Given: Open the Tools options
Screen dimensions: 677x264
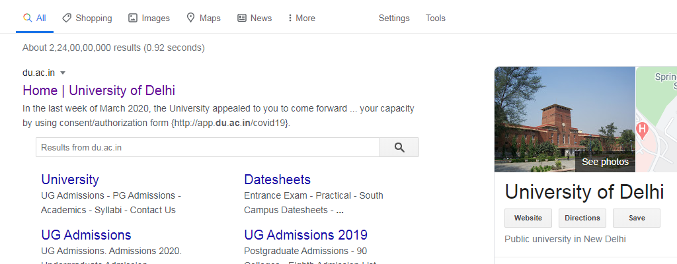Looking at the screenshot, I should click(x=435, y=18).
